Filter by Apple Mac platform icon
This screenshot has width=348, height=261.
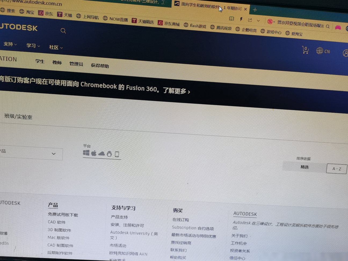[x=94, y=153]
